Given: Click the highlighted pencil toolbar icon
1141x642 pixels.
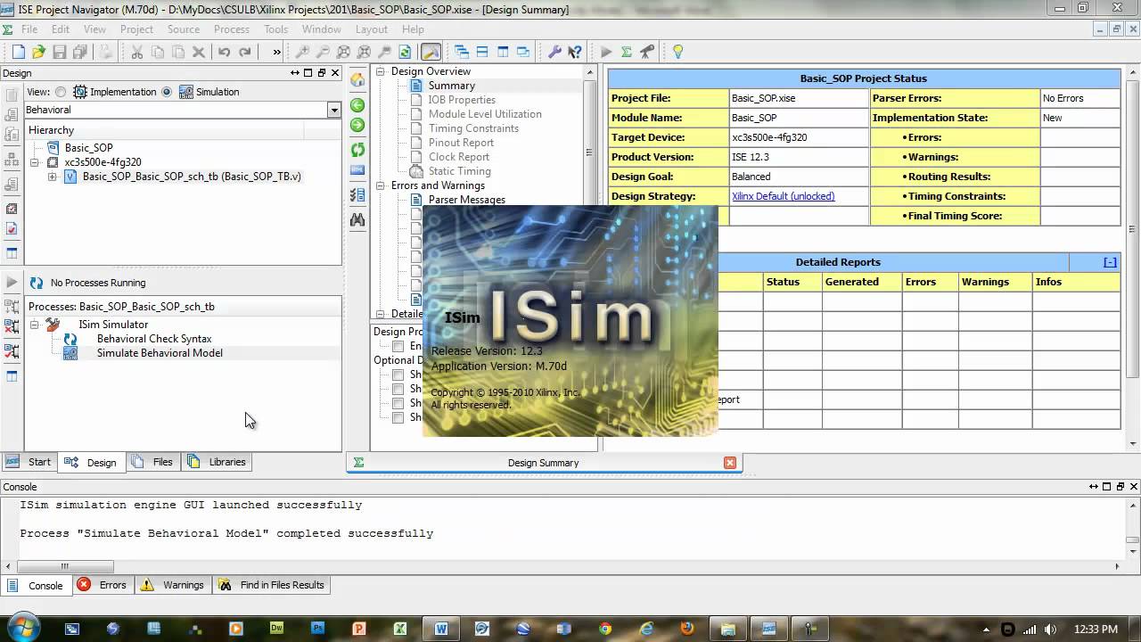Looking at the screenshot, I should click(x=431, y=52).
